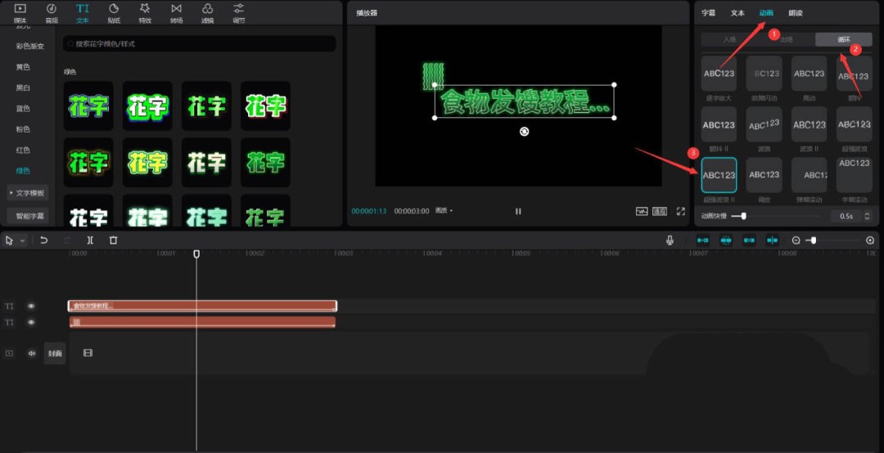Switch to the 入场 animation tab

point(729,39)
